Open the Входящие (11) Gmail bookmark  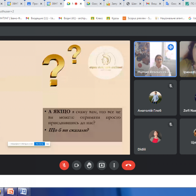point(40,19)
